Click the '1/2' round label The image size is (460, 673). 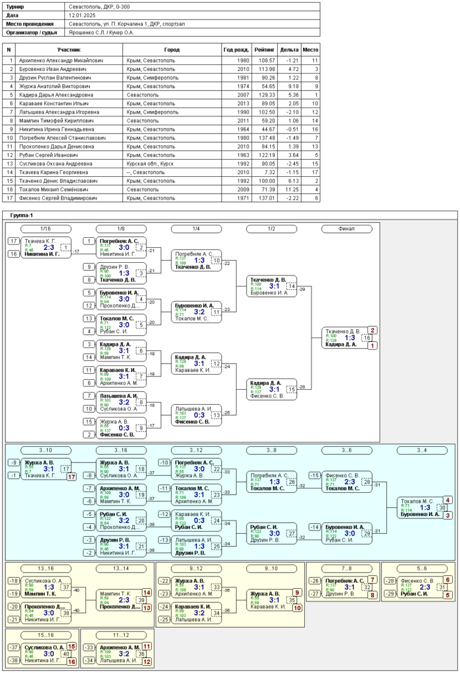[x=271, y=229]
